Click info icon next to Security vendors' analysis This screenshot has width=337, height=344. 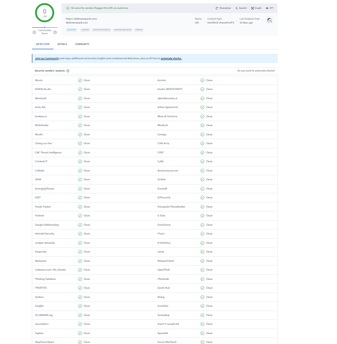click(x=68, y=71)
